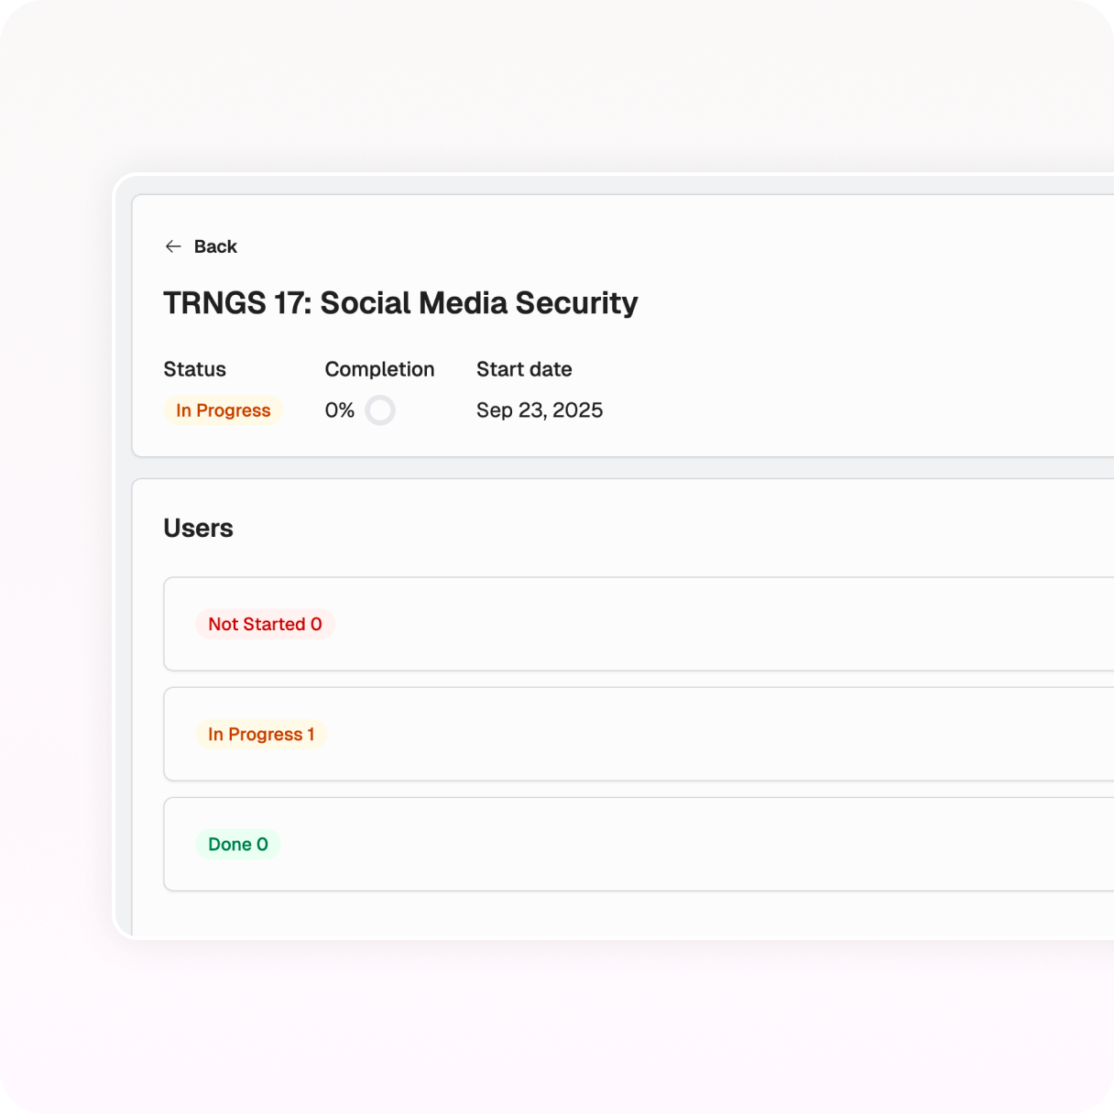Click the "Start date" field label
This screenshot has height=1114, width=1114.
[x=524, y=369]
